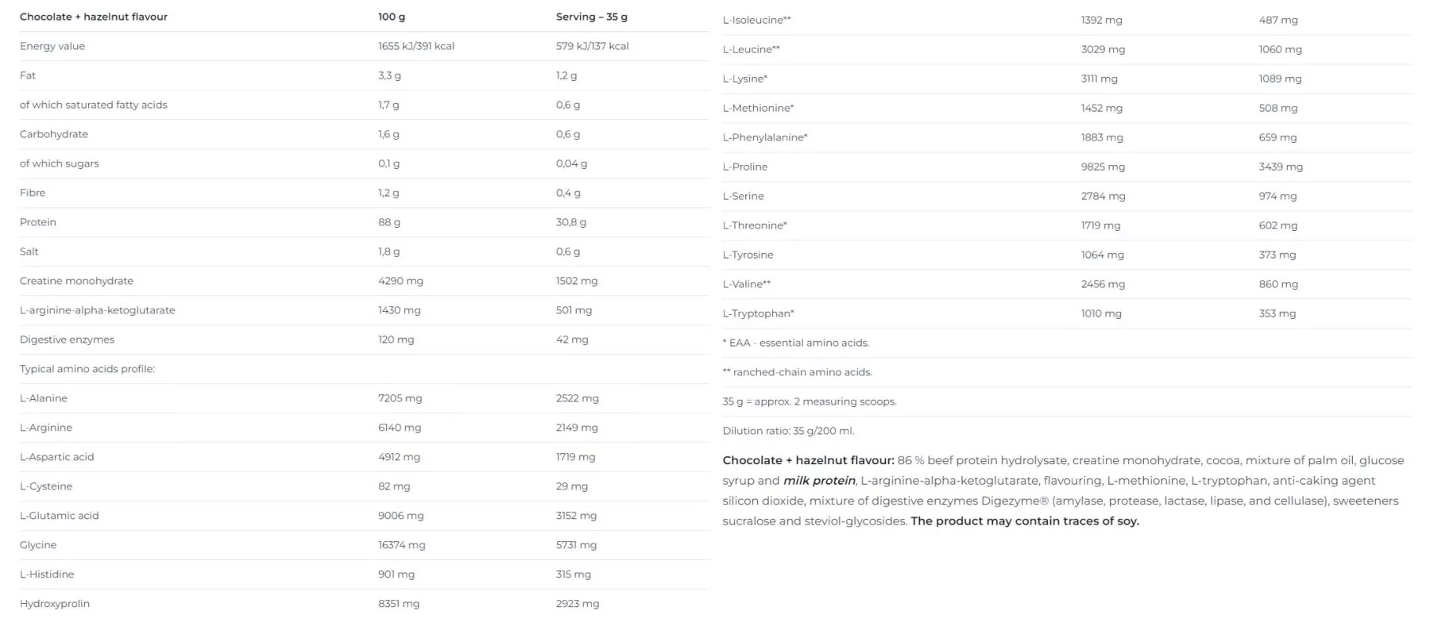
Task: Click the L-Proline 9825 mg value
Action: (x=1103, y=167)
